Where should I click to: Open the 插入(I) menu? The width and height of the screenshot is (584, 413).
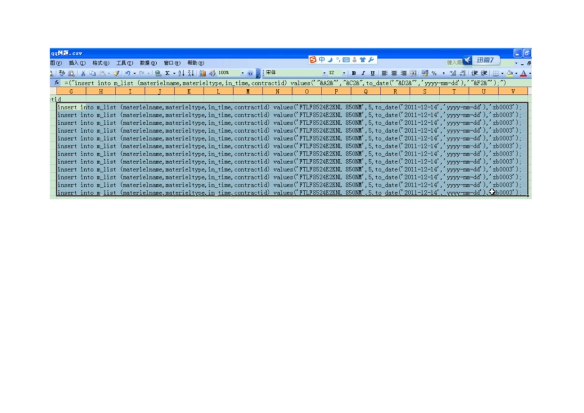tap(77, 63)
